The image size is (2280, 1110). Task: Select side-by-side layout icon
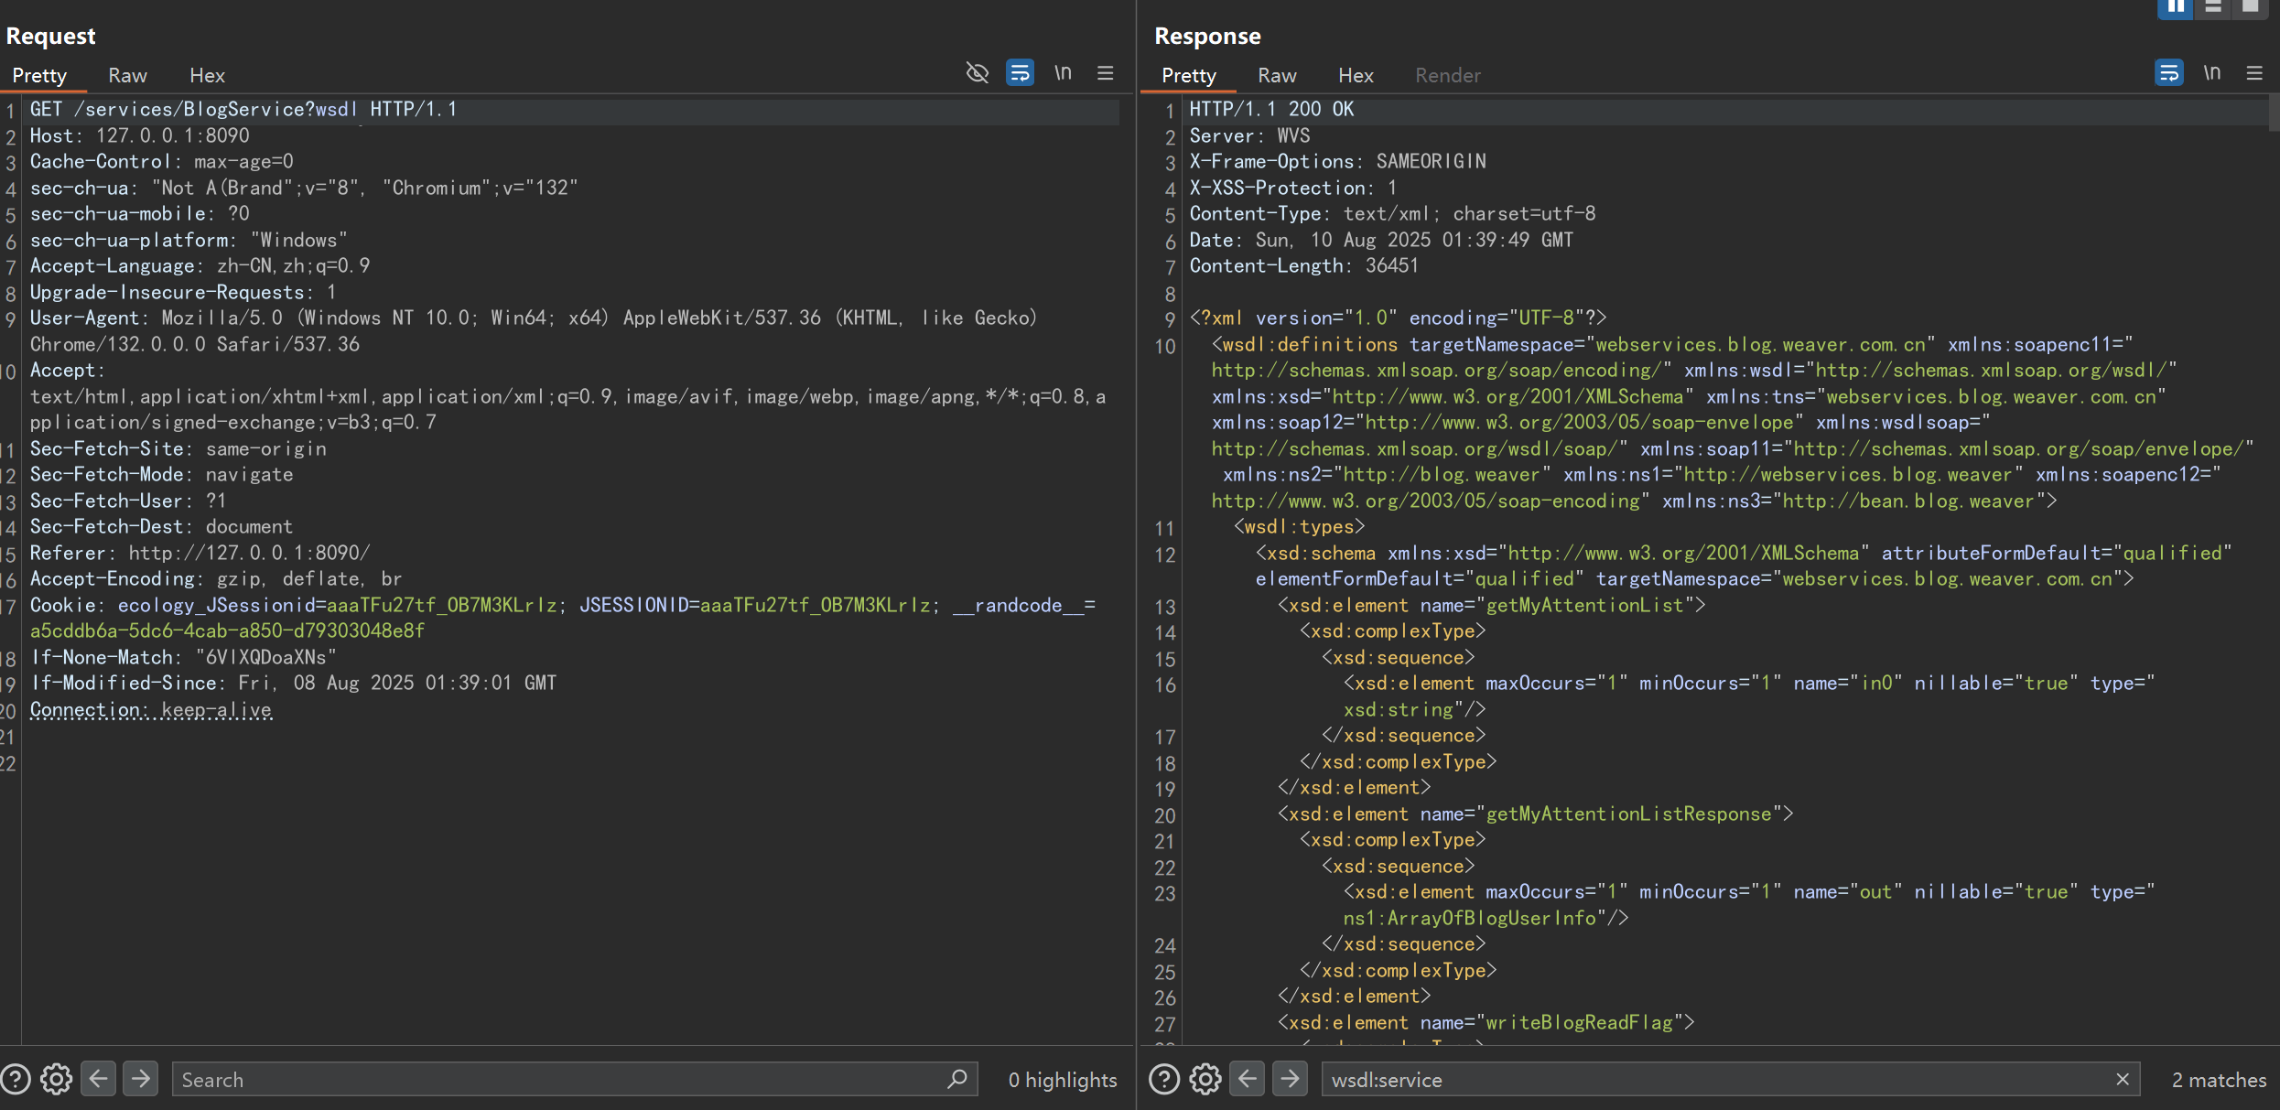[2175, 7]
